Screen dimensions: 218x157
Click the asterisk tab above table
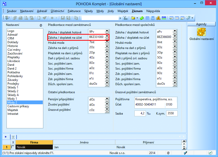(x=6, y=137)
